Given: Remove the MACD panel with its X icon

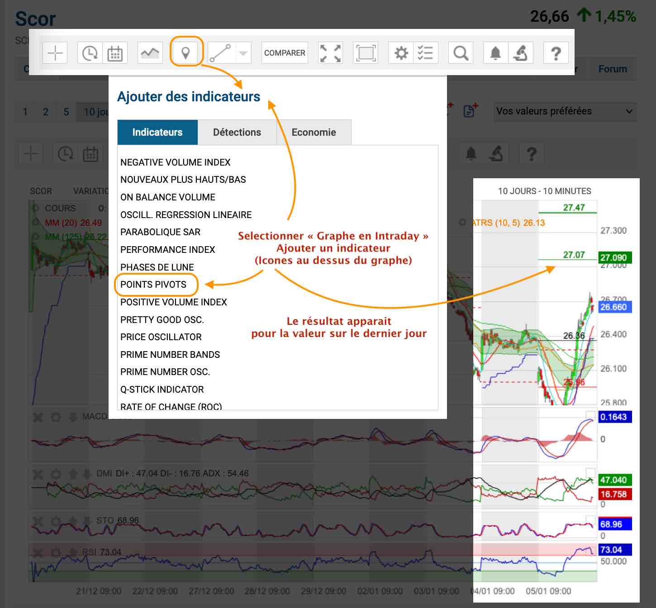Looking at the screenshot, I should [38, 417].
